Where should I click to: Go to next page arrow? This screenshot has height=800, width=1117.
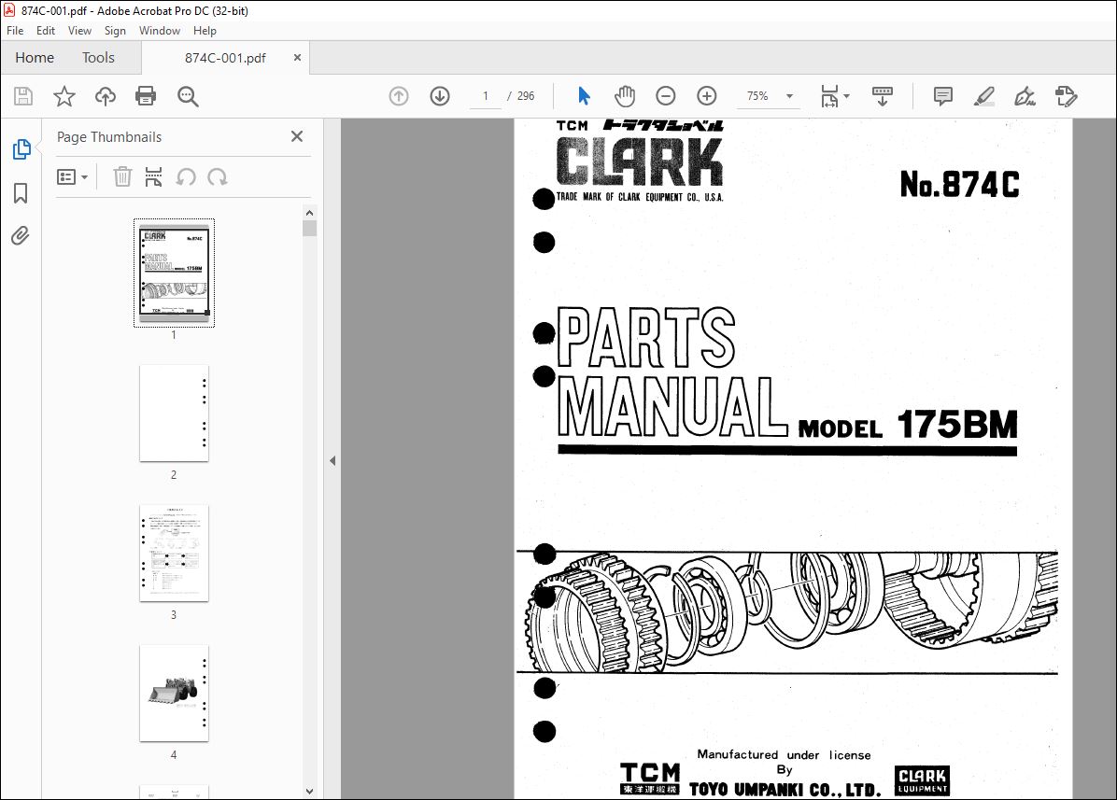(x=440, y=96)
